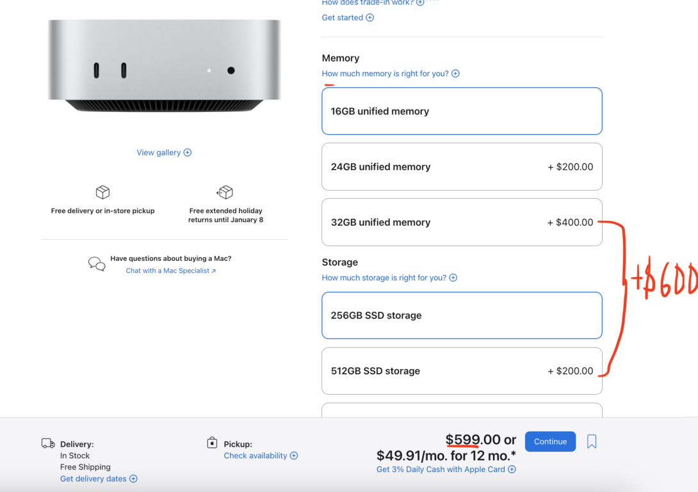Click the extended returns box icon
Viewport: 698px width, 492px height.
coord(225,192)
